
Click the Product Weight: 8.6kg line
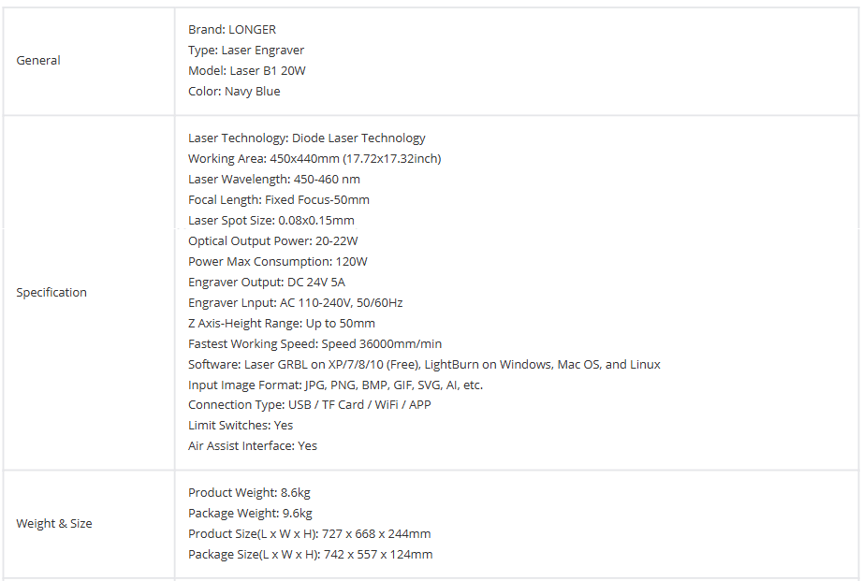point(250,493)
